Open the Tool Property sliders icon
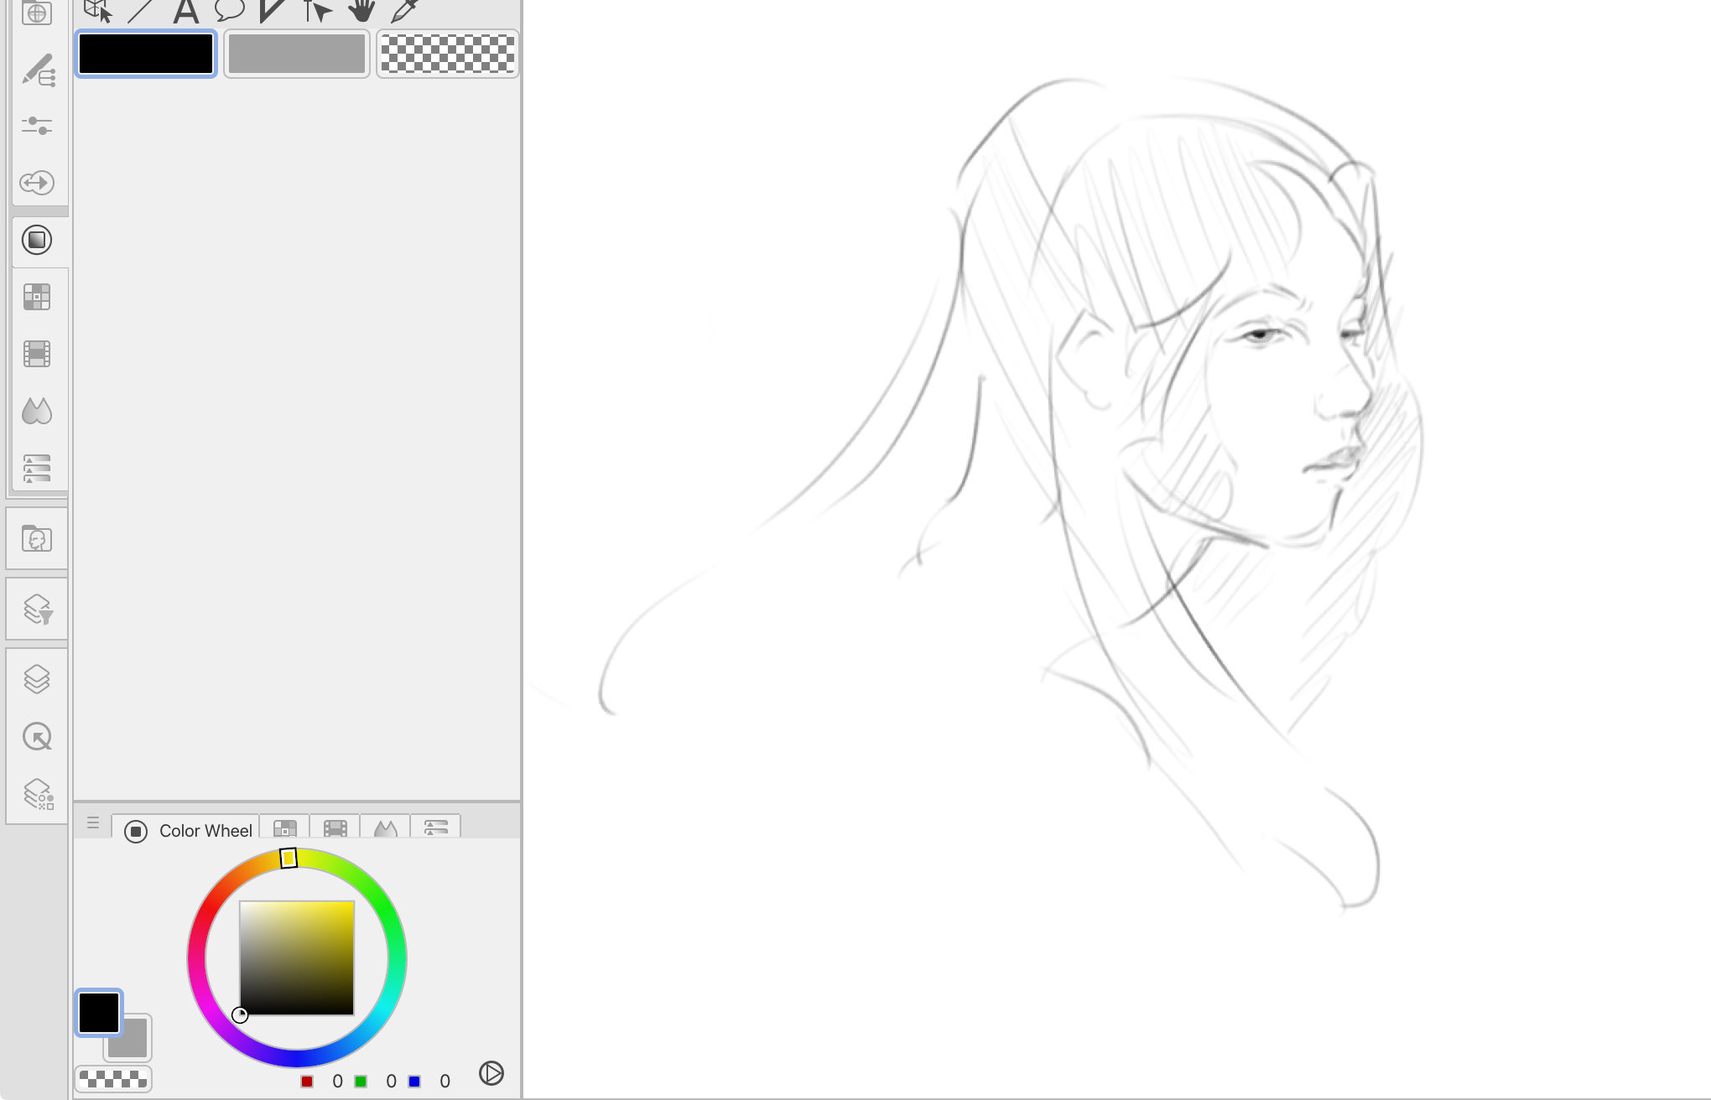The image size is (1711, 1100). (37, 126)
